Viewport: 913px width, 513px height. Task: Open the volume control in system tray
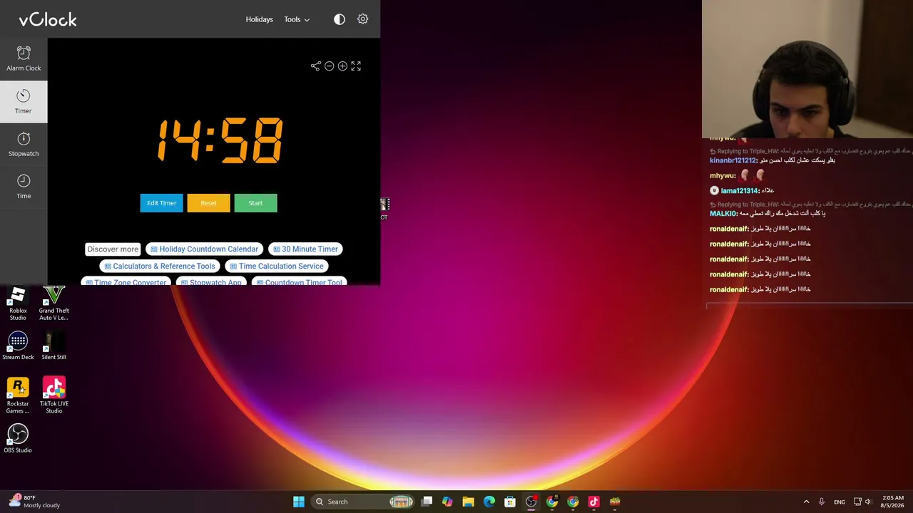(869, 502)
